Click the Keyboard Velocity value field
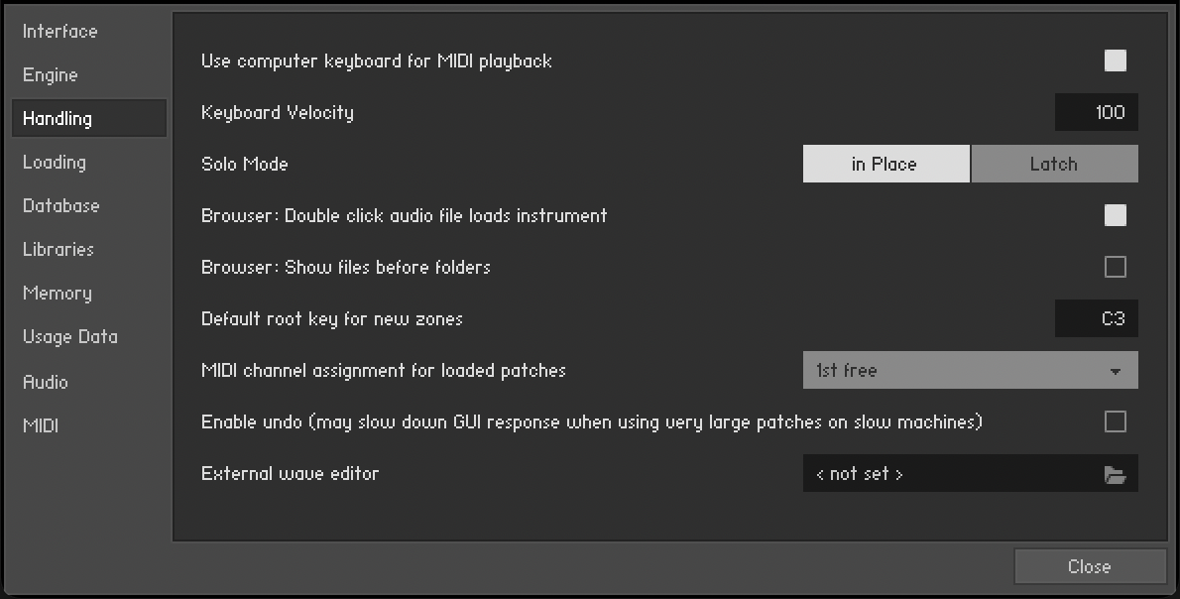The height and width of the screenshot is (599, 1180). tap(1096, 113)
